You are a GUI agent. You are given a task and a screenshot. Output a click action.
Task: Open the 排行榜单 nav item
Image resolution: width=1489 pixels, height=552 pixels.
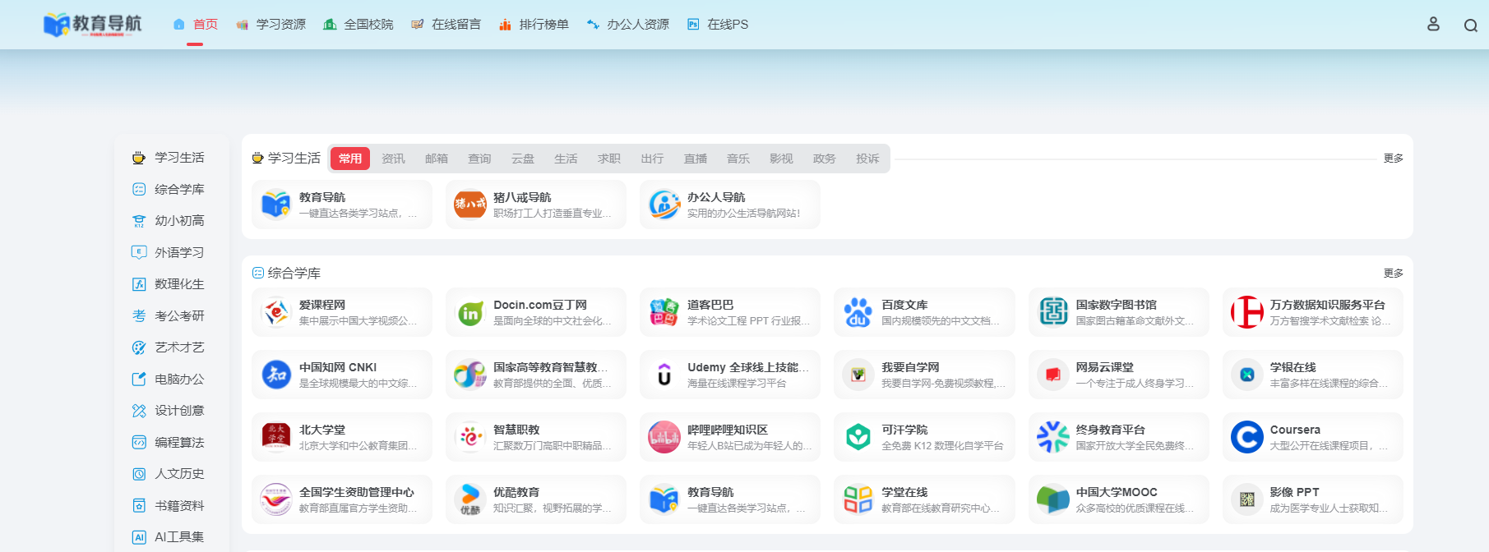click(x=534, y=25)
